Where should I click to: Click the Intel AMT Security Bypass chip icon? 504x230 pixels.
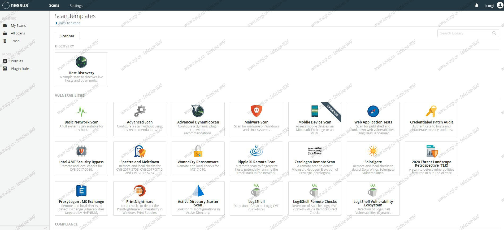(81, 151)
